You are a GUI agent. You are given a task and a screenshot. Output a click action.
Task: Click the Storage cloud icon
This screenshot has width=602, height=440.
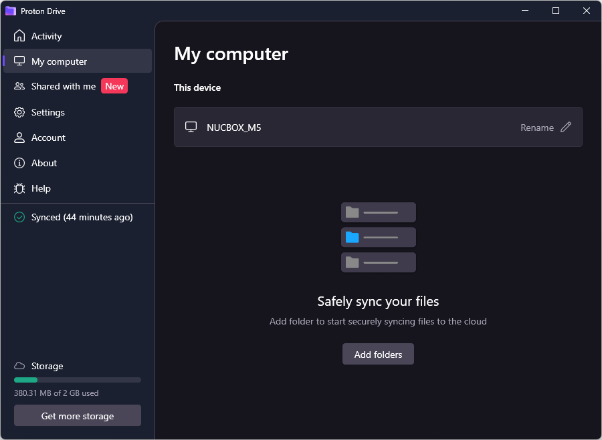point(19,366)
